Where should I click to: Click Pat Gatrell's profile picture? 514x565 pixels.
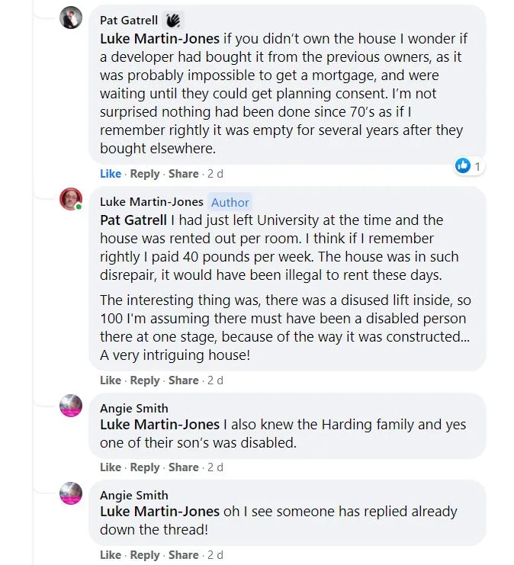[71, 18]
